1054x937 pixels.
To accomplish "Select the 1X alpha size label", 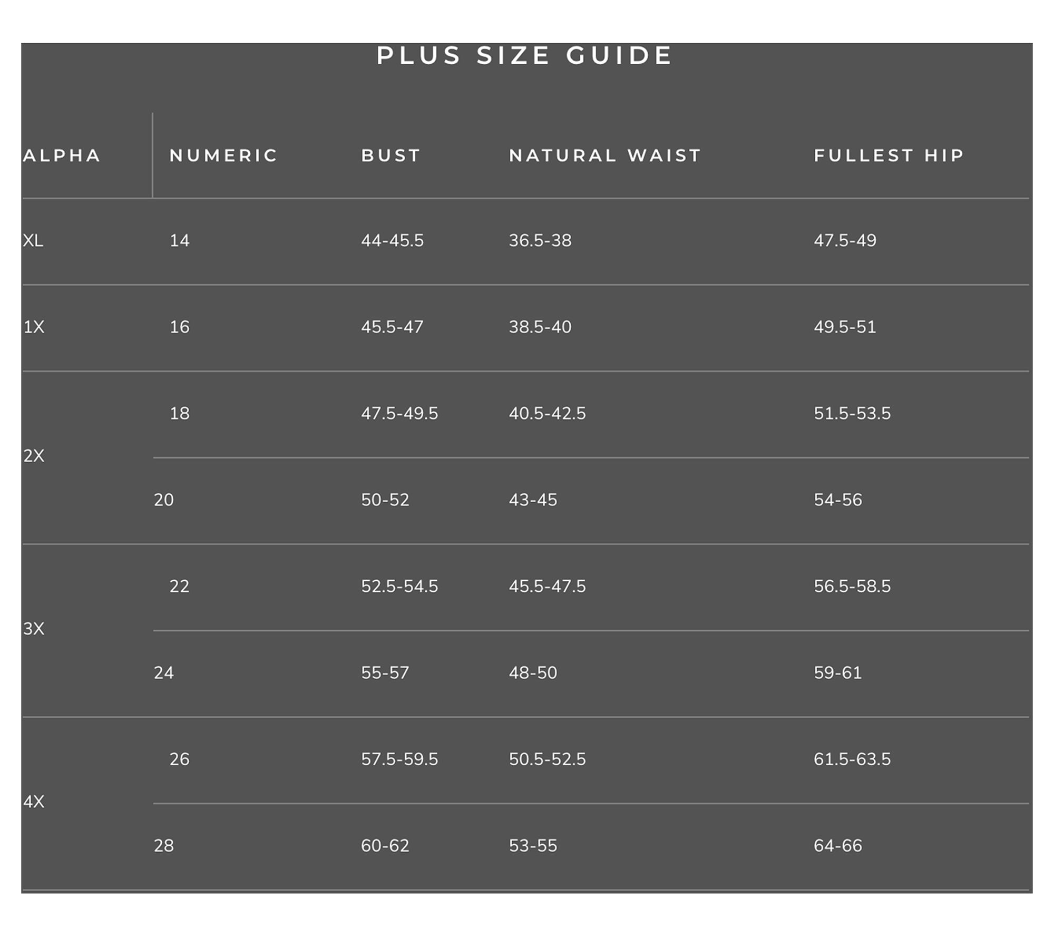I will [34, 327].
